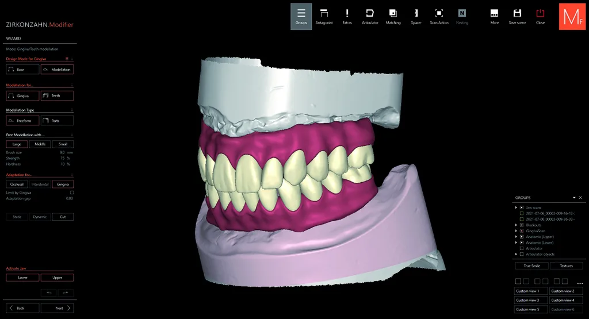589x319 pixels.
Task: Click the orange MF logo tile
Action: 572,17
